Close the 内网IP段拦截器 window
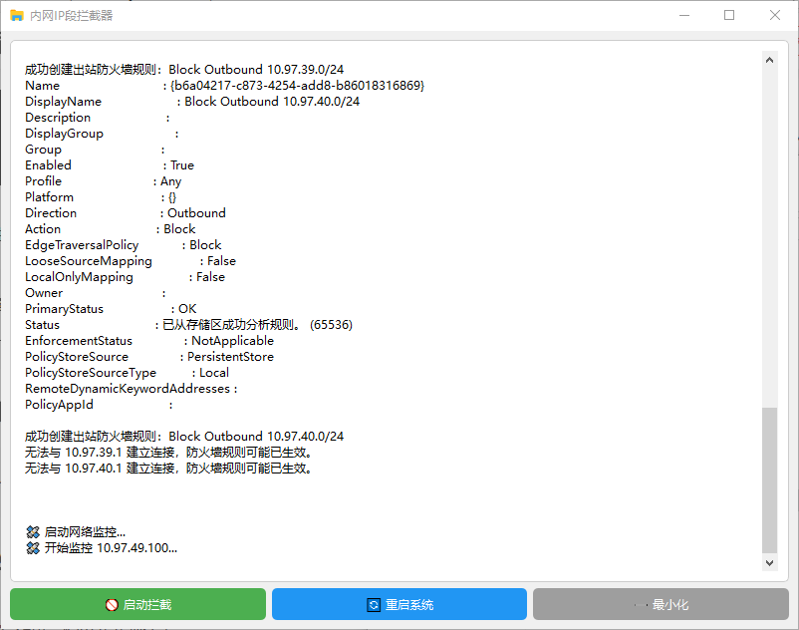Screen dimensions: 799x630 point(775,16)
